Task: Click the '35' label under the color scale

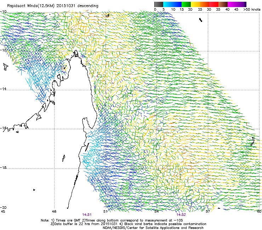Action: (x=218, y=9)
